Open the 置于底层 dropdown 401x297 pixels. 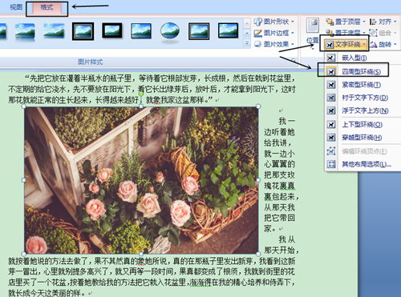[346, 33]
